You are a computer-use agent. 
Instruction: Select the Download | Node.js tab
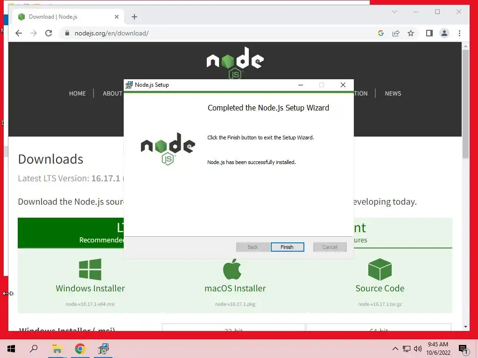click(x=68, y=17)
